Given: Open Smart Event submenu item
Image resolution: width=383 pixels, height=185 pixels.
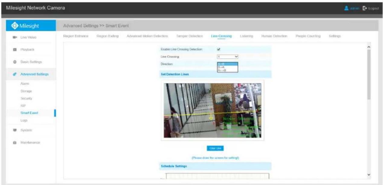Looking at the screenshot, I should tap(30, 113).
